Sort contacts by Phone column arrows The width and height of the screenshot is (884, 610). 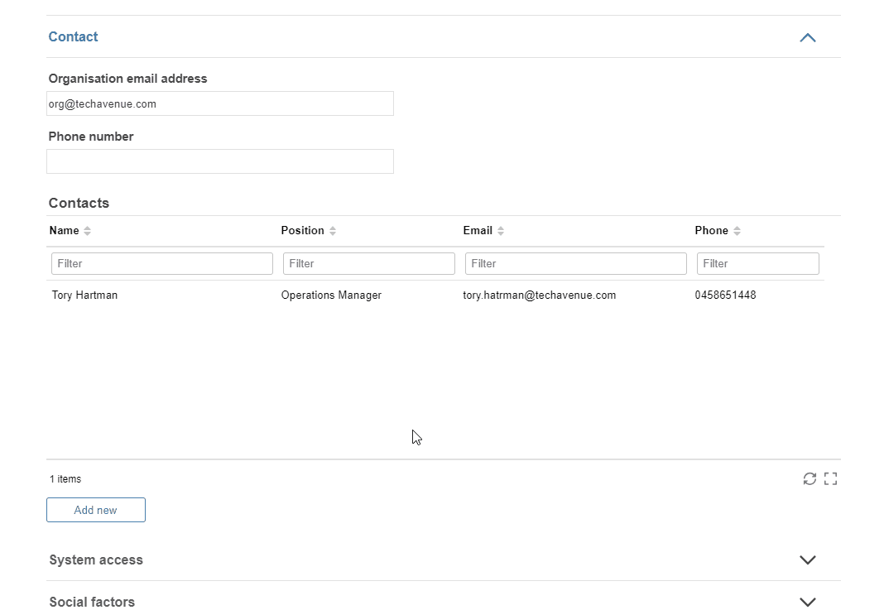tap(737, 231)
